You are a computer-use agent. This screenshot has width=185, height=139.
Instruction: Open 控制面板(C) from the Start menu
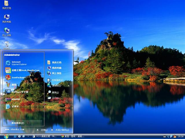[x=55, y=80]
